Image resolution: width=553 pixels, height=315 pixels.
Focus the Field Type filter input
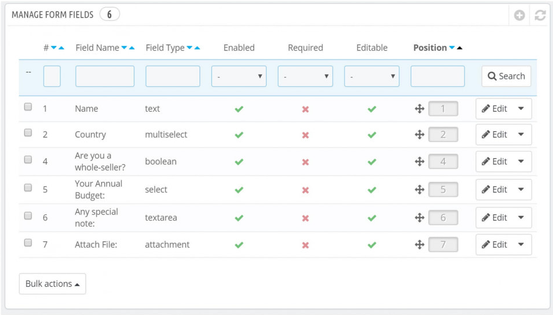tap(173, 76)
